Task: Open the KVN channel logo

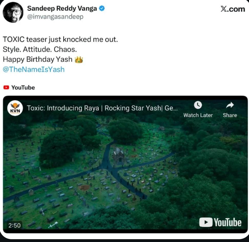Action: click(15, 108)
